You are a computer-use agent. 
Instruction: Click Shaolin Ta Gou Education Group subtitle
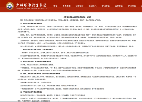pos(31,9)
